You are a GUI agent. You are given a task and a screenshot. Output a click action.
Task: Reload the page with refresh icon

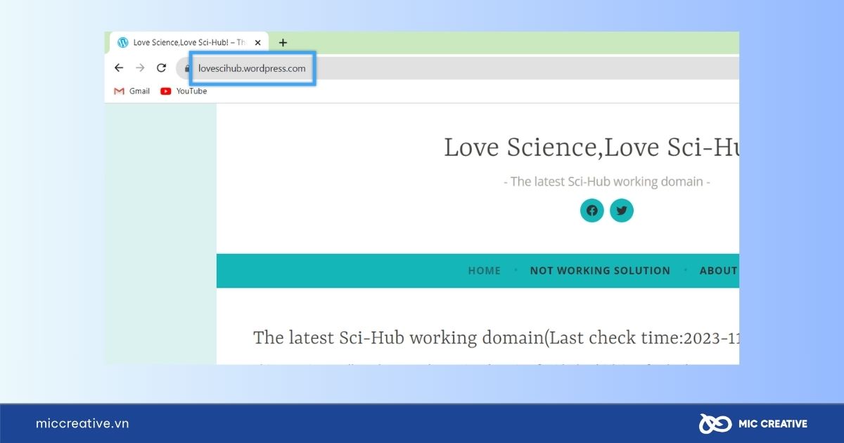[x=161, y=68]
